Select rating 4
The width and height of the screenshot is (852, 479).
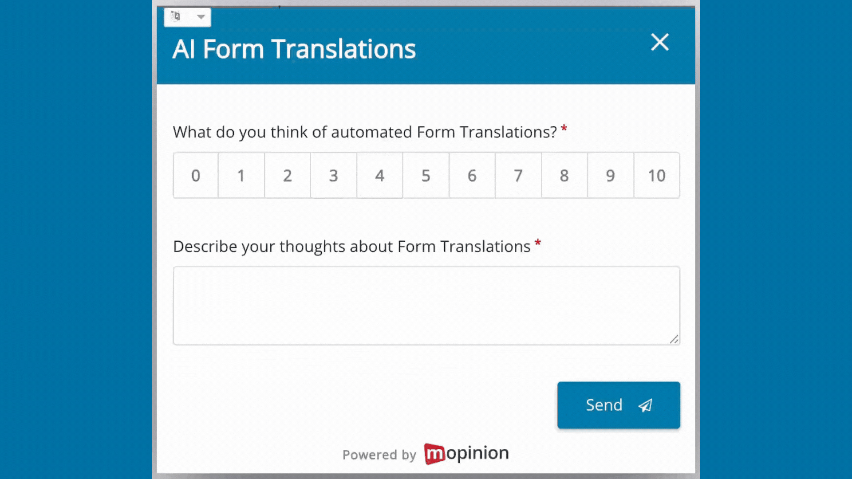(380, 176)
